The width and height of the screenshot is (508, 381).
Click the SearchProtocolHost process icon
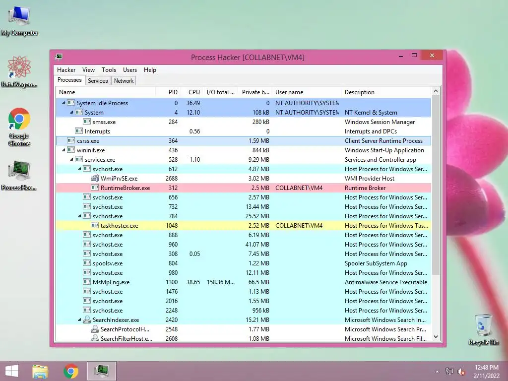pos(95,329)
